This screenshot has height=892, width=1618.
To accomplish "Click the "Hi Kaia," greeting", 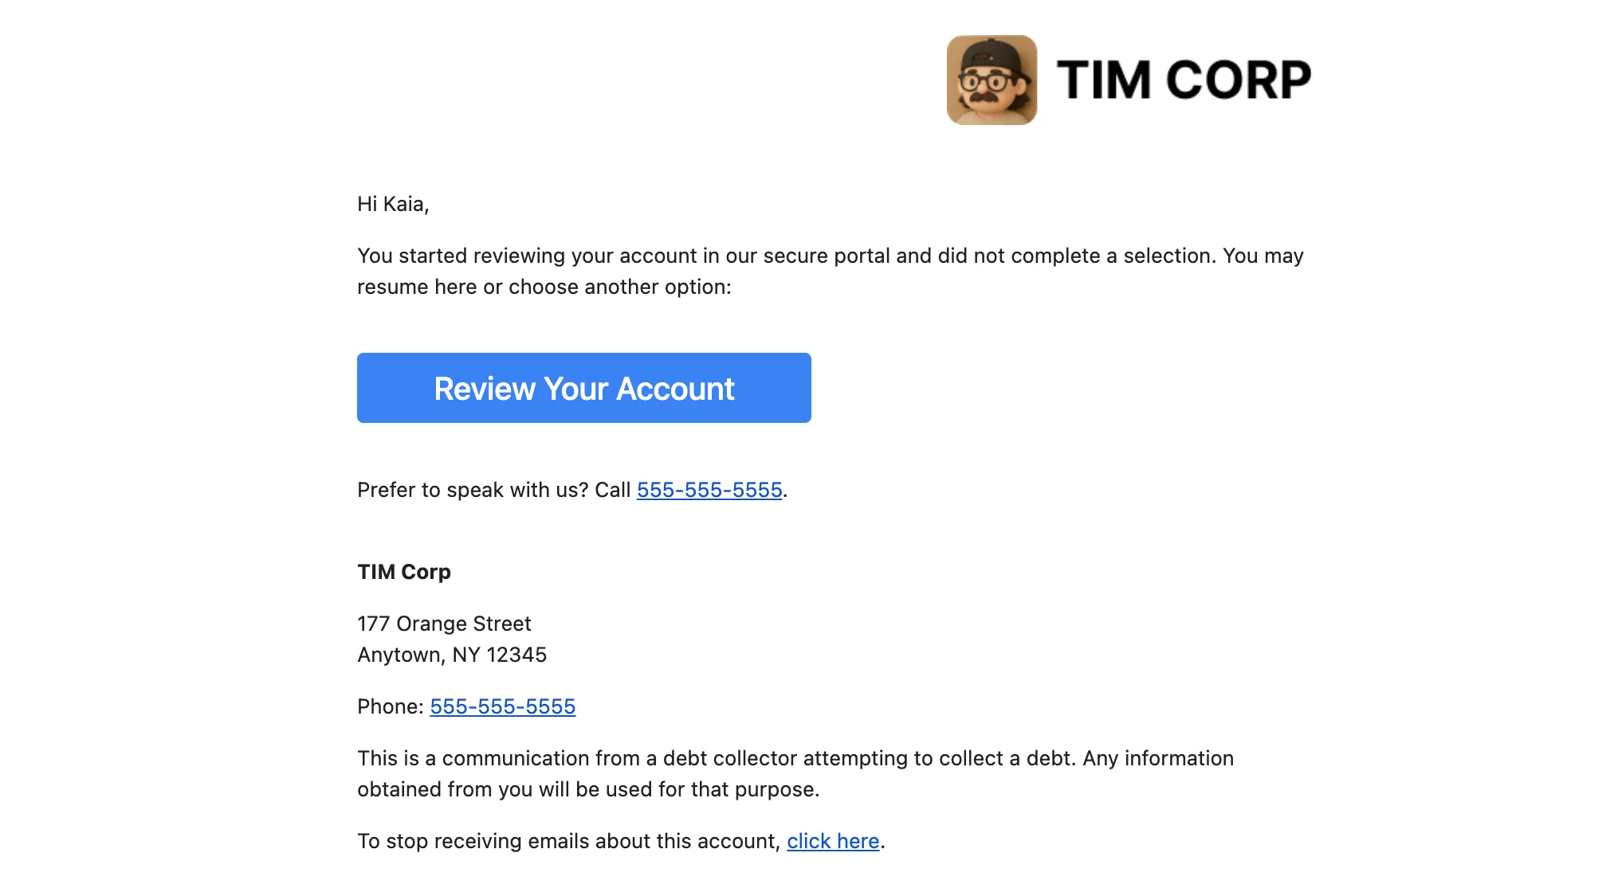I will 393,204.
